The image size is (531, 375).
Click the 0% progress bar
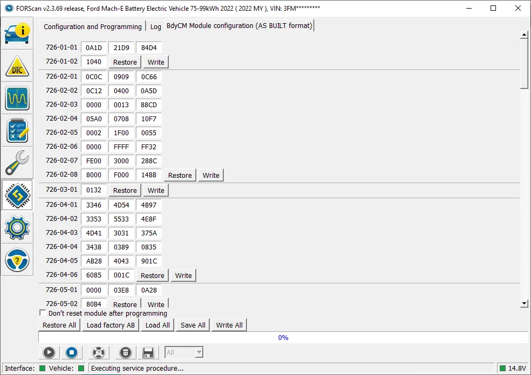click(x=283, y=337)
